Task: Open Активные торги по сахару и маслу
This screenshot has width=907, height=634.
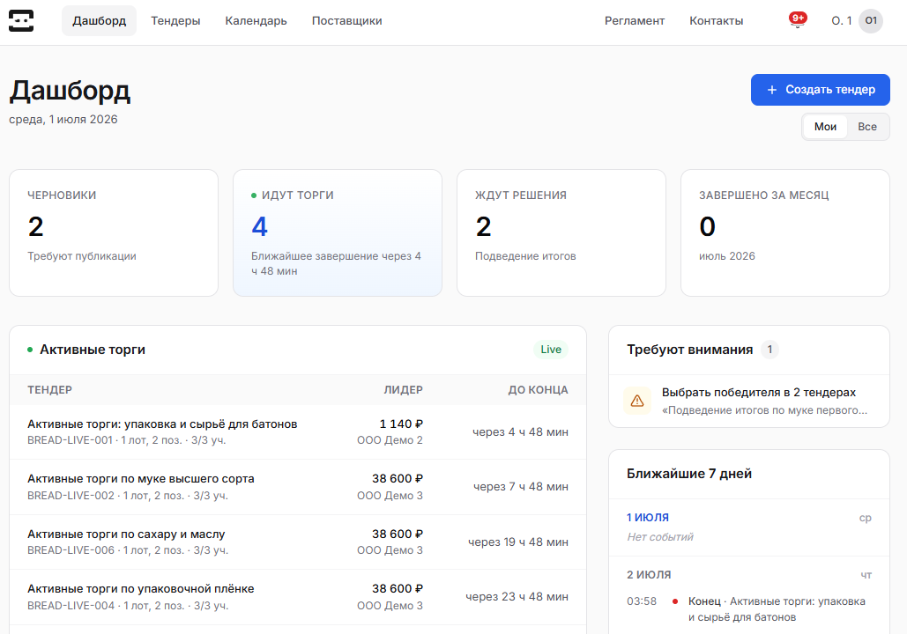Action: 298,542
